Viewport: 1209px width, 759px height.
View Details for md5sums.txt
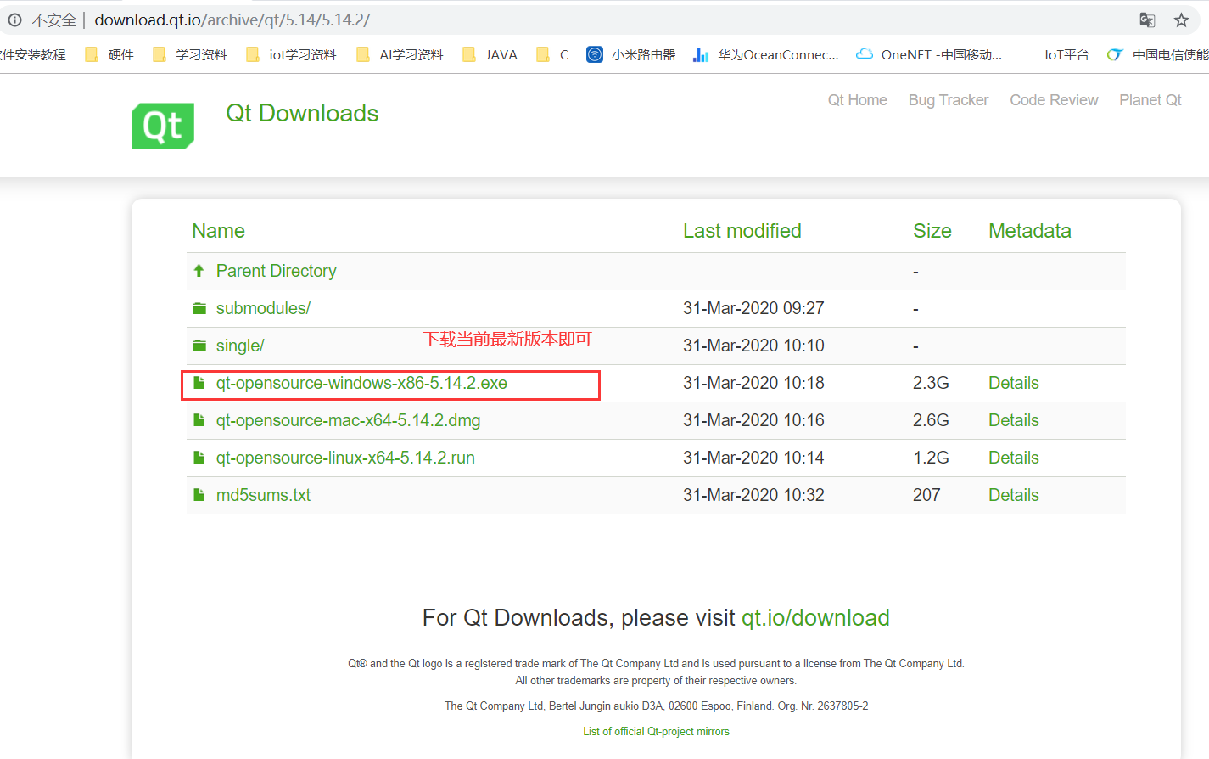(1013, 494)
